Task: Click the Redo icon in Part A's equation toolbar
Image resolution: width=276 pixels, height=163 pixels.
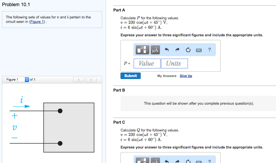Action: coord(178,50)
